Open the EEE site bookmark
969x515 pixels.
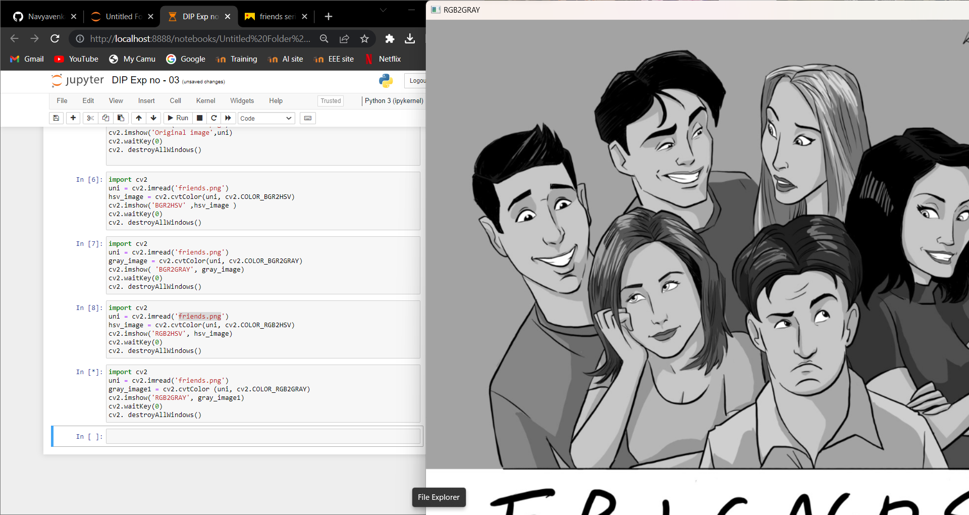tap(334, 59)
